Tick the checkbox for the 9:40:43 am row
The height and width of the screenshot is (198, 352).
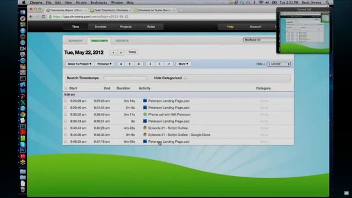click(x=65, y=128)
